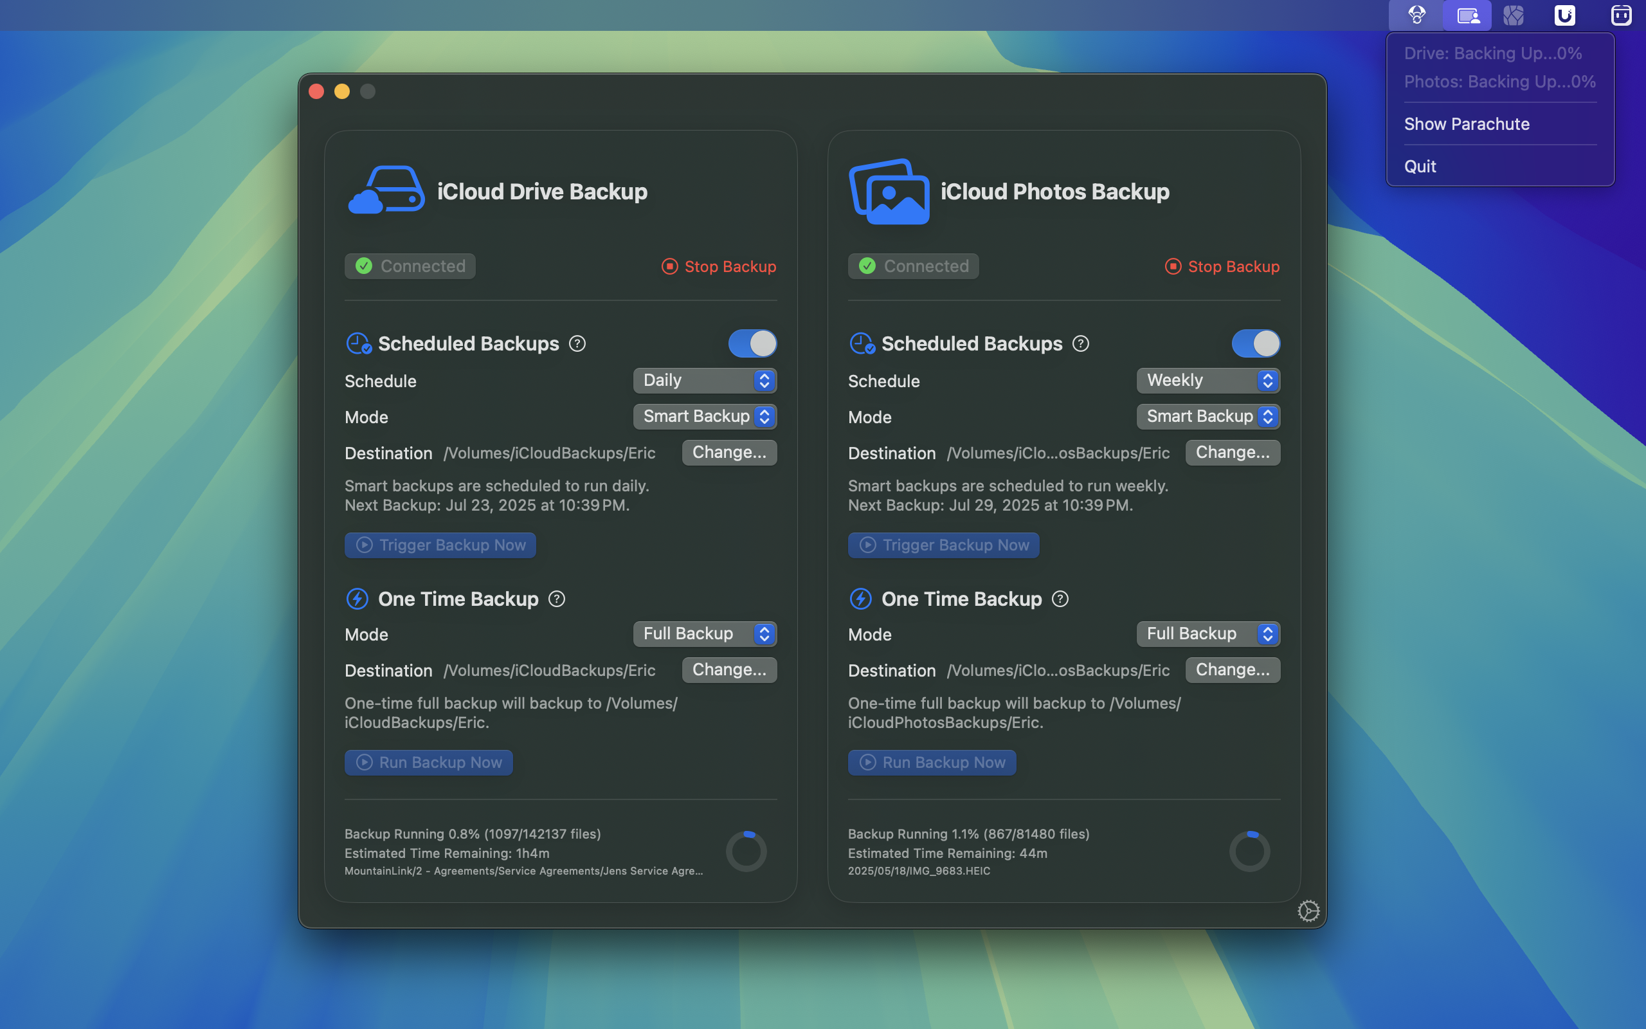Open help for Drive Scheduled Backups
1646x1029 pixels.
click(x=577, y=343)
